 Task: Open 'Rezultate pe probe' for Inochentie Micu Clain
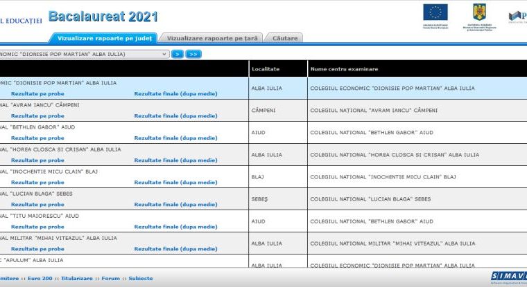point(37,183)
